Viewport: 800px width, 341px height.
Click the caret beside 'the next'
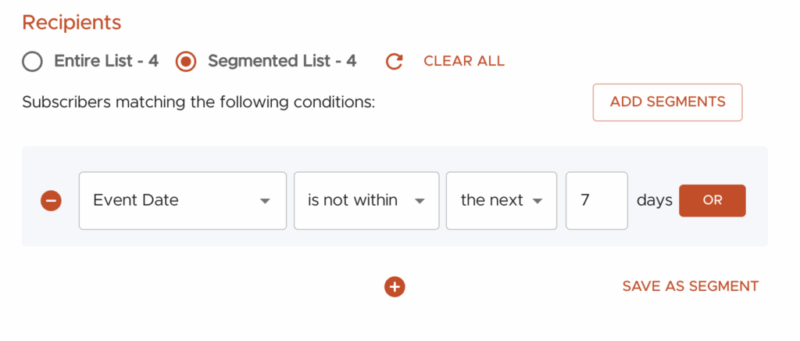pos(537,202)
